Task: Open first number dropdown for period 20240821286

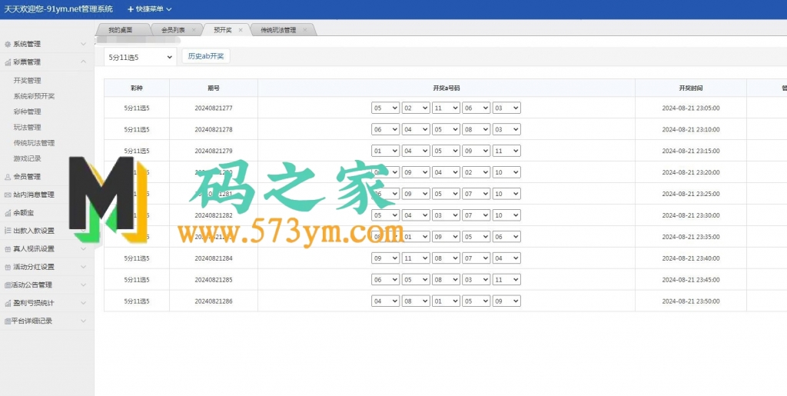Action: click(386, 301)
